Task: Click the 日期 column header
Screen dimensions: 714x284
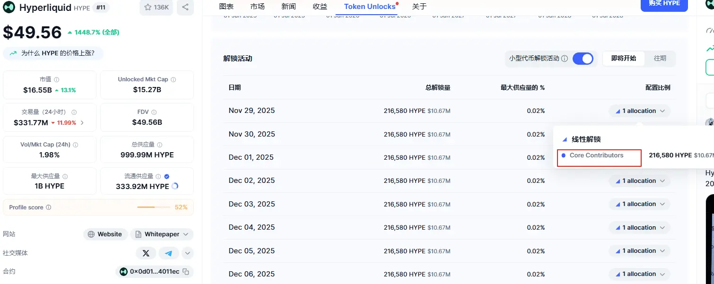Action: [x=235, y=87]
